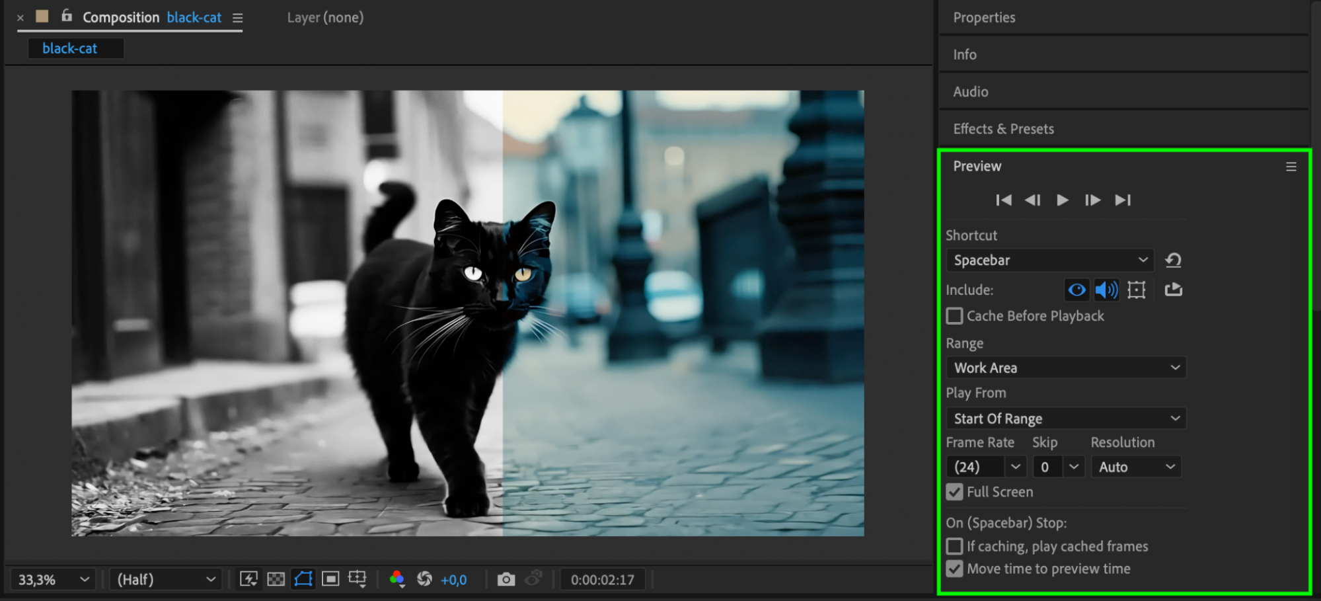Open the Effects & Presets panel
This screenshot has height=601, width=1321.
(1003, 129)
